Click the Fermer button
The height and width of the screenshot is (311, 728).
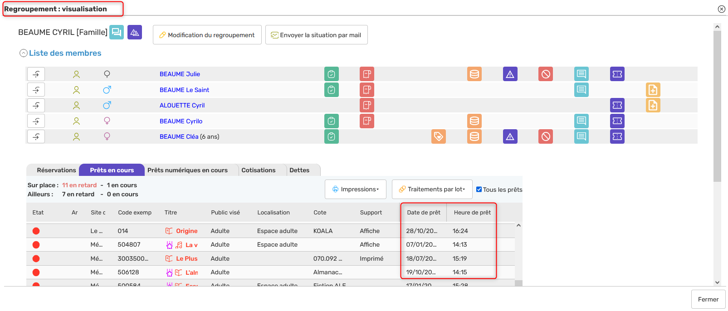[708, 299]
